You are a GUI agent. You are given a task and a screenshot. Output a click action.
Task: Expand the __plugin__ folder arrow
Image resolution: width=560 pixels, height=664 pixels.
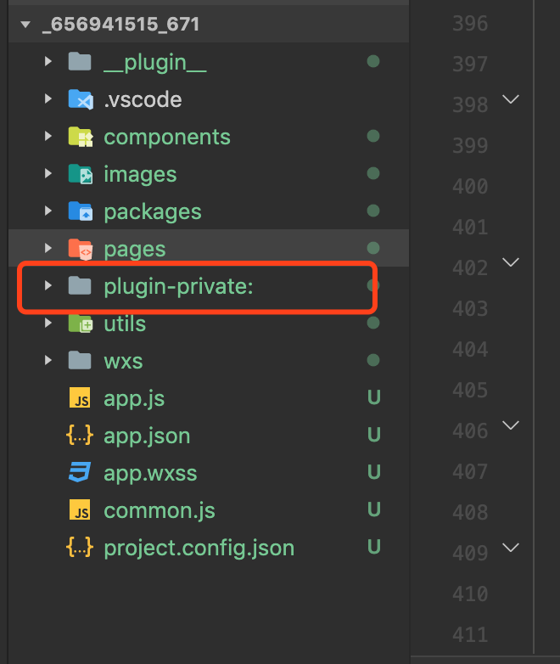tap(48, 62)
